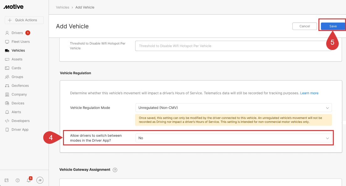Image resolution: width=346 pixels, height=186 pixels.
Task: Click the Company building icon
Action: click(7, 94)
